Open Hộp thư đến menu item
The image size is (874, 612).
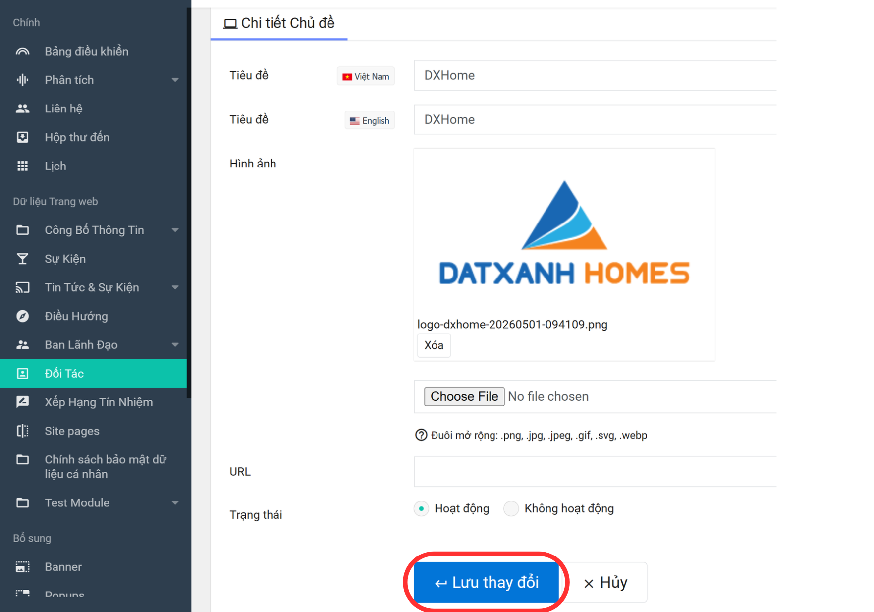(x=94, y=137)
